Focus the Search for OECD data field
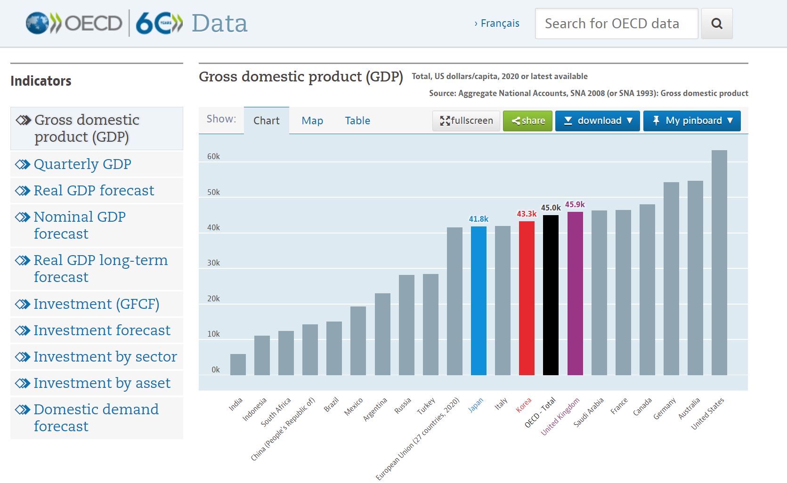This screenshot has height=483, width=787. [x=616, y=24]
